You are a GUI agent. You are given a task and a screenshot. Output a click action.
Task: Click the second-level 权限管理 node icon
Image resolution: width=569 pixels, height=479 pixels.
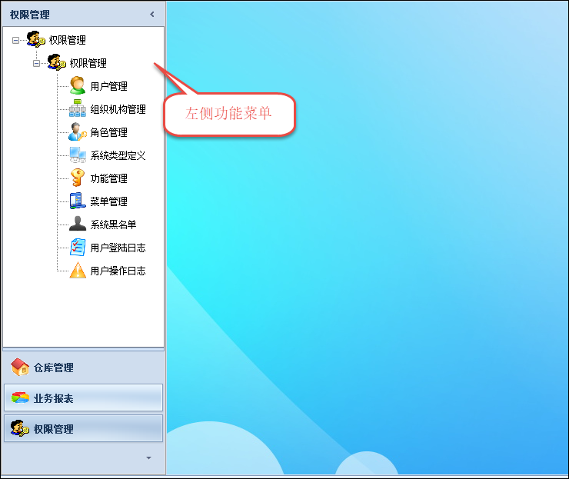(x=56, y=62)
